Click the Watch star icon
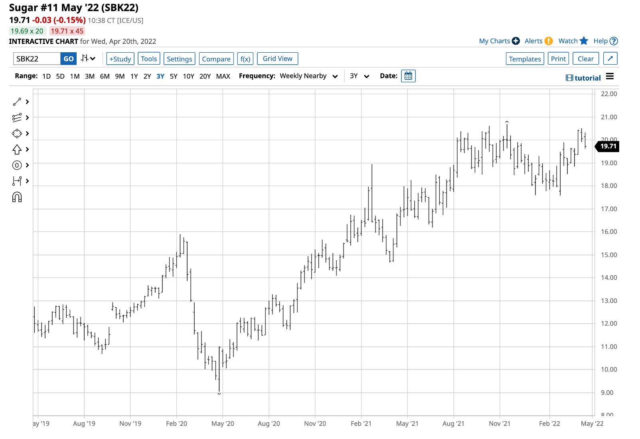This screenshot has width=640, height=439. [584, 41]
